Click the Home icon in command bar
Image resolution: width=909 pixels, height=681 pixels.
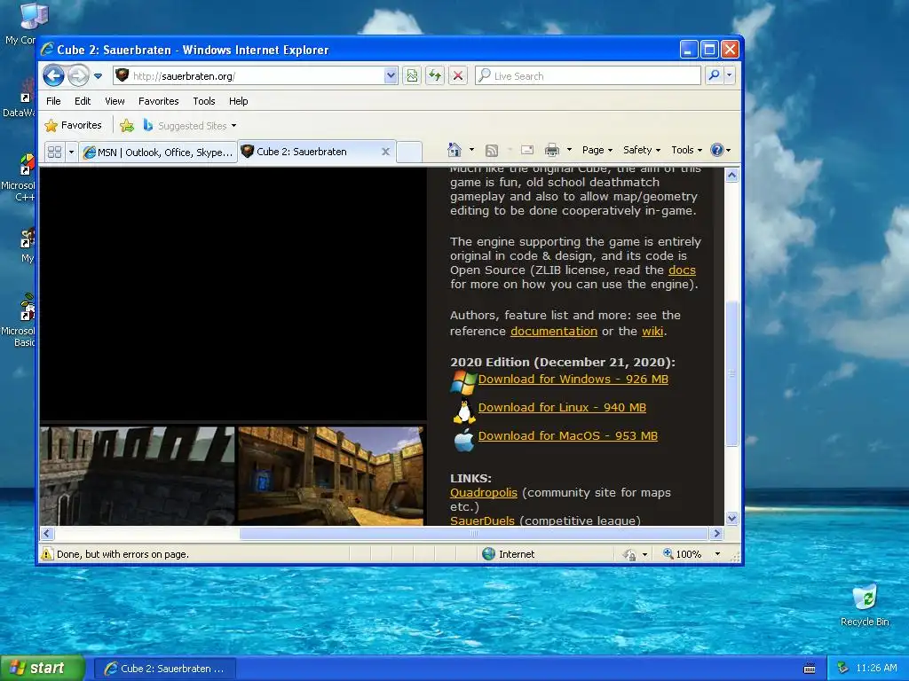click(454, 150)
